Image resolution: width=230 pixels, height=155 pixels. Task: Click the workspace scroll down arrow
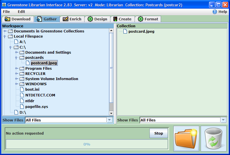111,113
